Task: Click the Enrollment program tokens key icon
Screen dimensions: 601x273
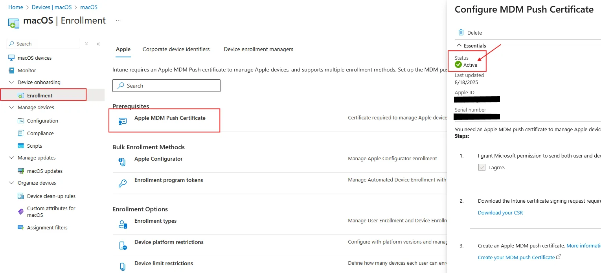Action: click(122, 183)
